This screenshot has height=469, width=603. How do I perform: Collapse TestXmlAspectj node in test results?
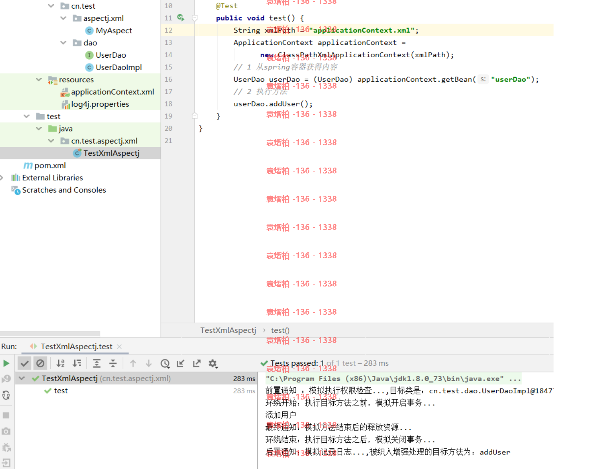click(x=22, y=379)
